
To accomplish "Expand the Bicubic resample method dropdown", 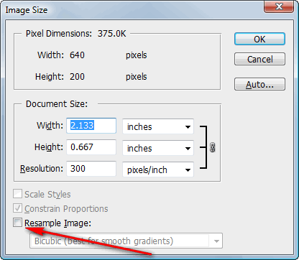I will tap(126, 241).
